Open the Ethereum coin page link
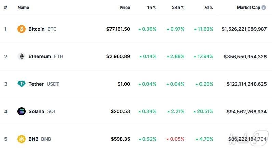This screenshot has width=272, height=150. [40, 56]
